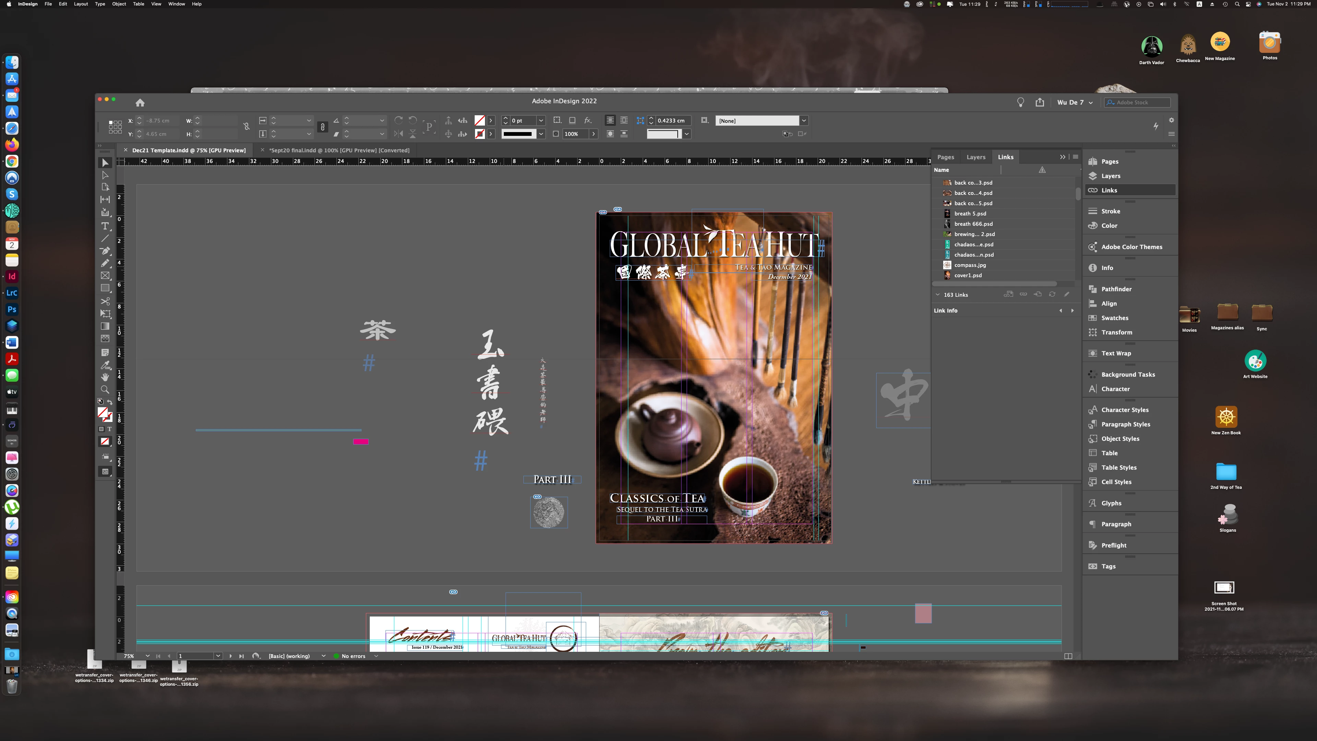Open the Paragraph Styles panel

1125,424
